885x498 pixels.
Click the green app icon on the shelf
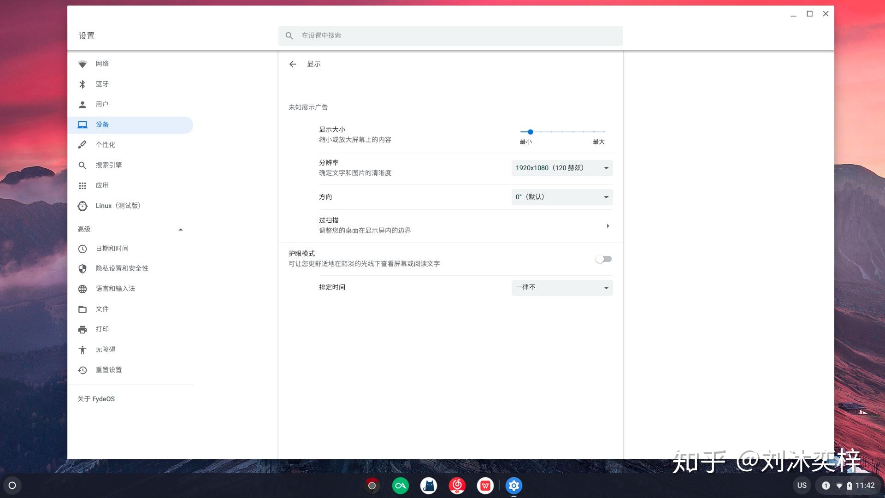click(401, 485)
